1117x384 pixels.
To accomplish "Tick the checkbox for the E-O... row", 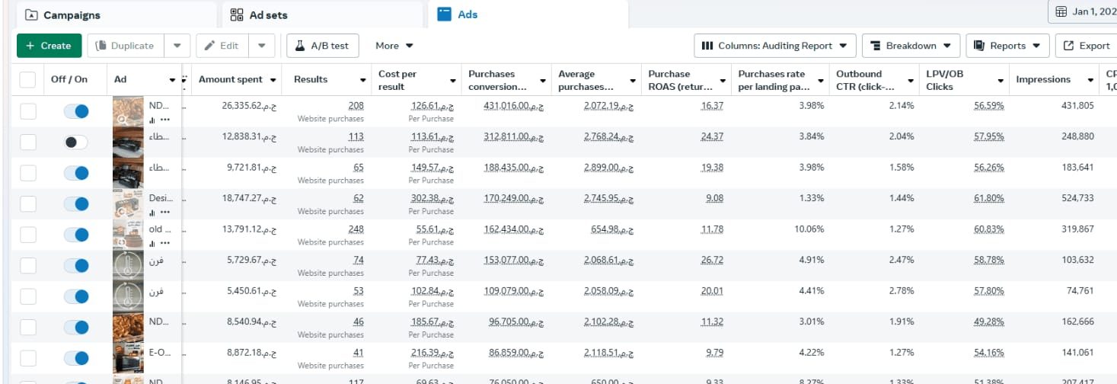I will pos(27,358).
